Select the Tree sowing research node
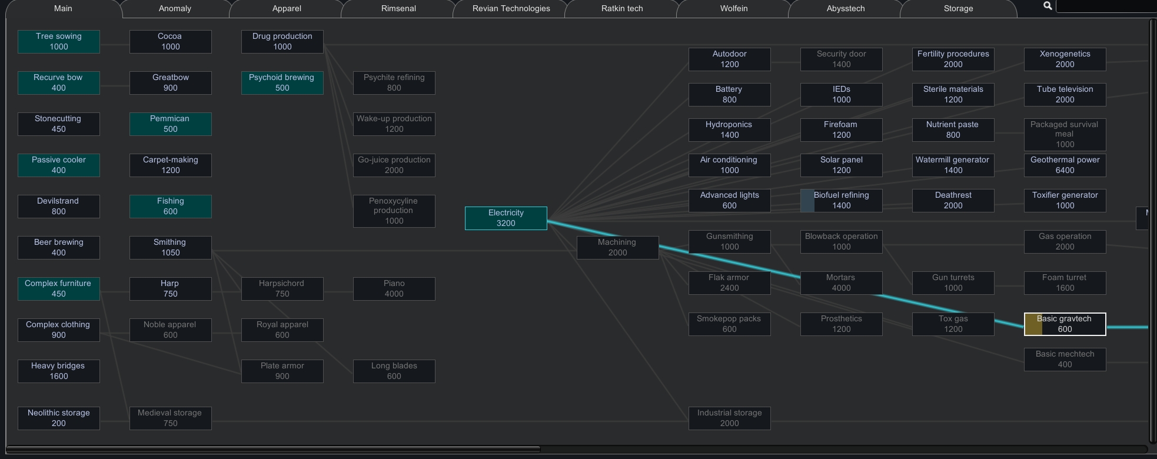Image resolution: width=1157 pixels, height=459 pixels. click(x=59, y=42)
